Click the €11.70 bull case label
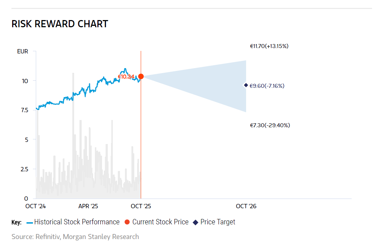This screenshot has width=376, height=248. 269,46
